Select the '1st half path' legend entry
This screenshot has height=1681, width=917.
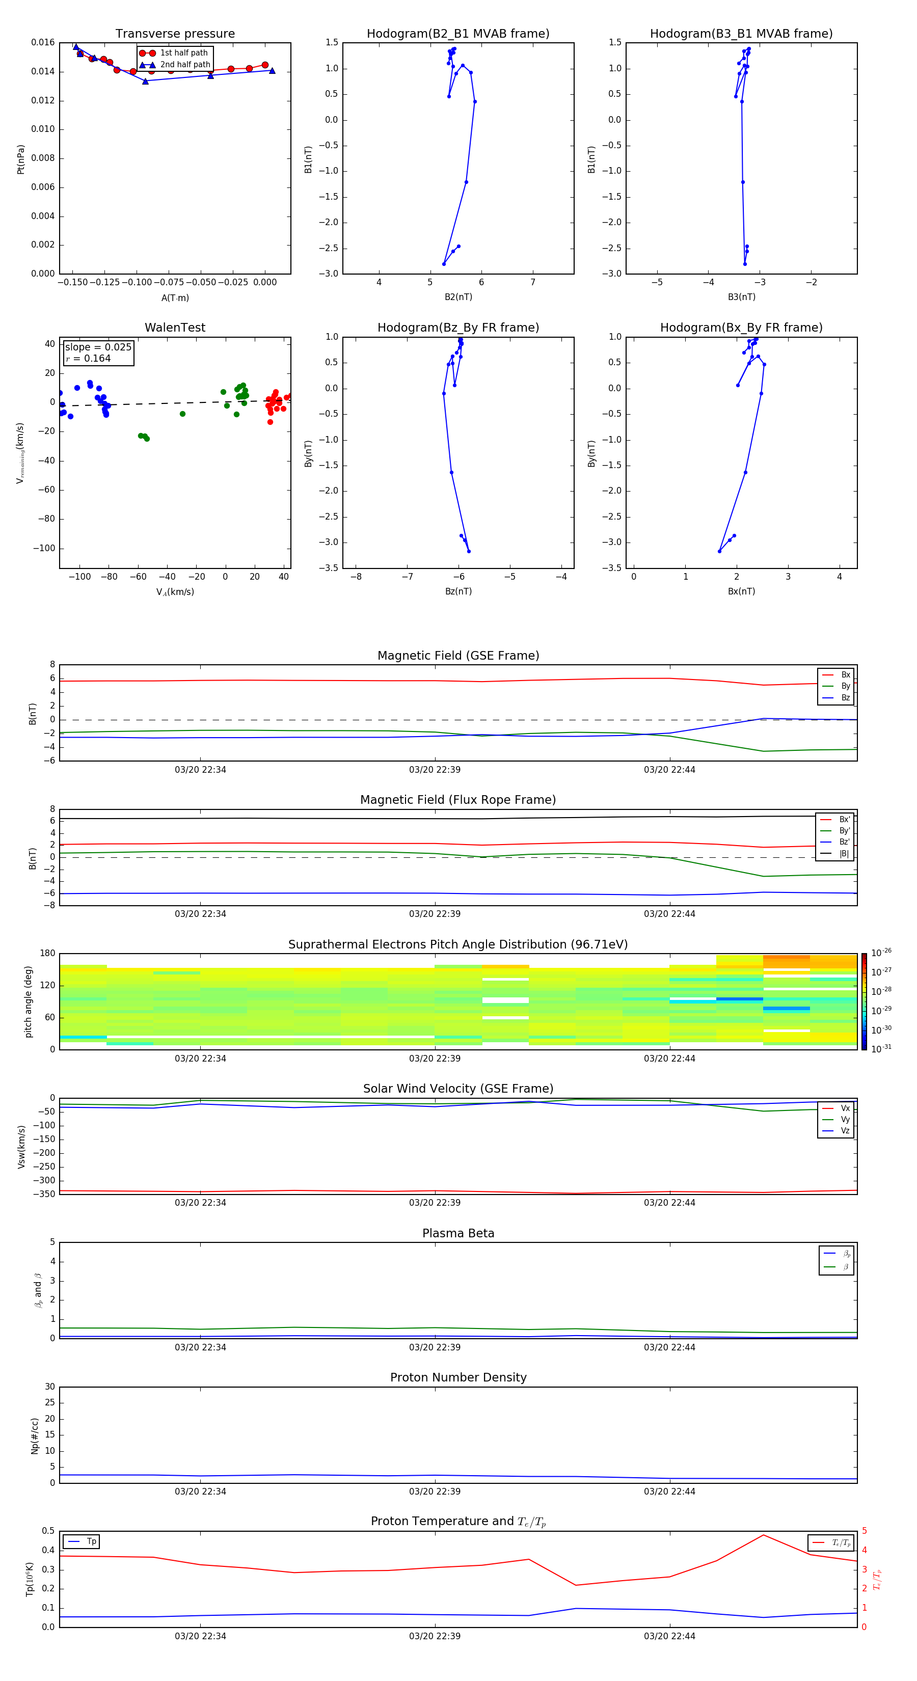point(174,53)
